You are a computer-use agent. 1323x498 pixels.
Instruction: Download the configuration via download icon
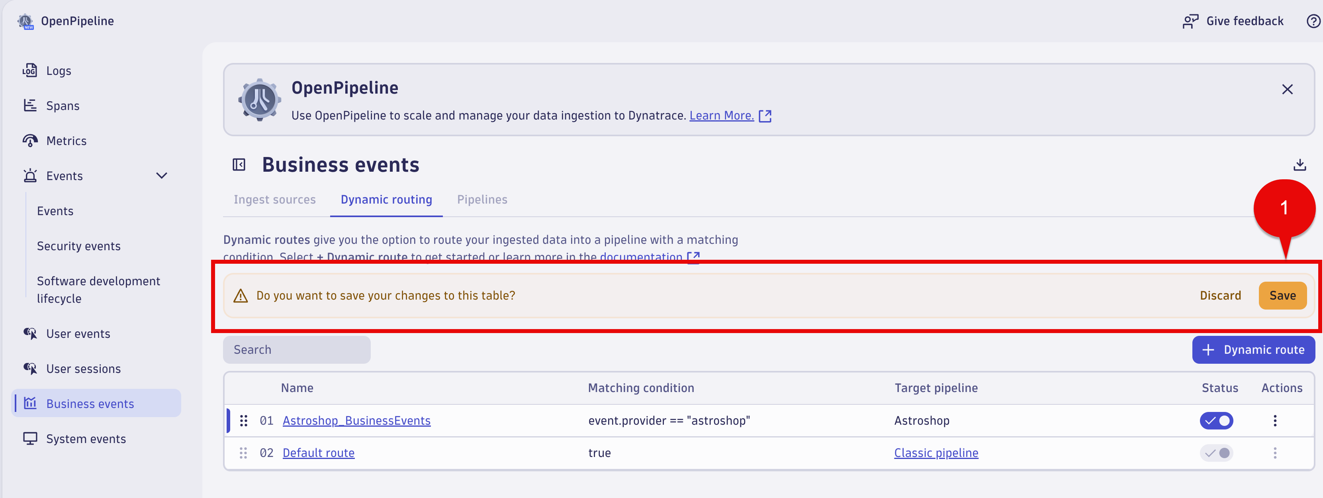(1300, 165)
